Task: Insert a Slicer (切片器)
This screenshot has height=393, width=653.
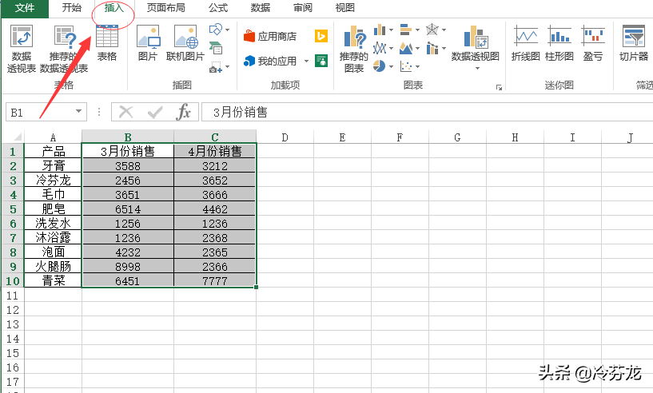Action: click(x=634, y=44)
